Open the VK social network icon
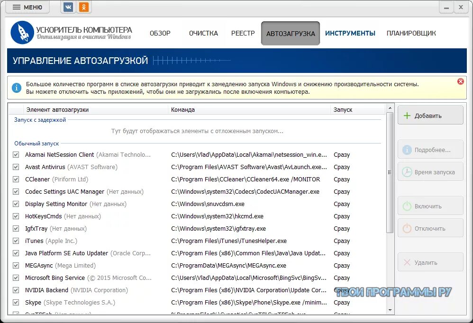The image size is (473, 323). (68, 7)
